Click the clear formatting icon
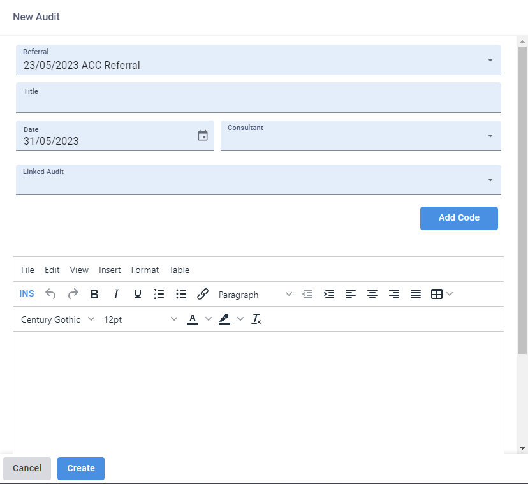This screenshot has width=528, height=484. point(256,319)
